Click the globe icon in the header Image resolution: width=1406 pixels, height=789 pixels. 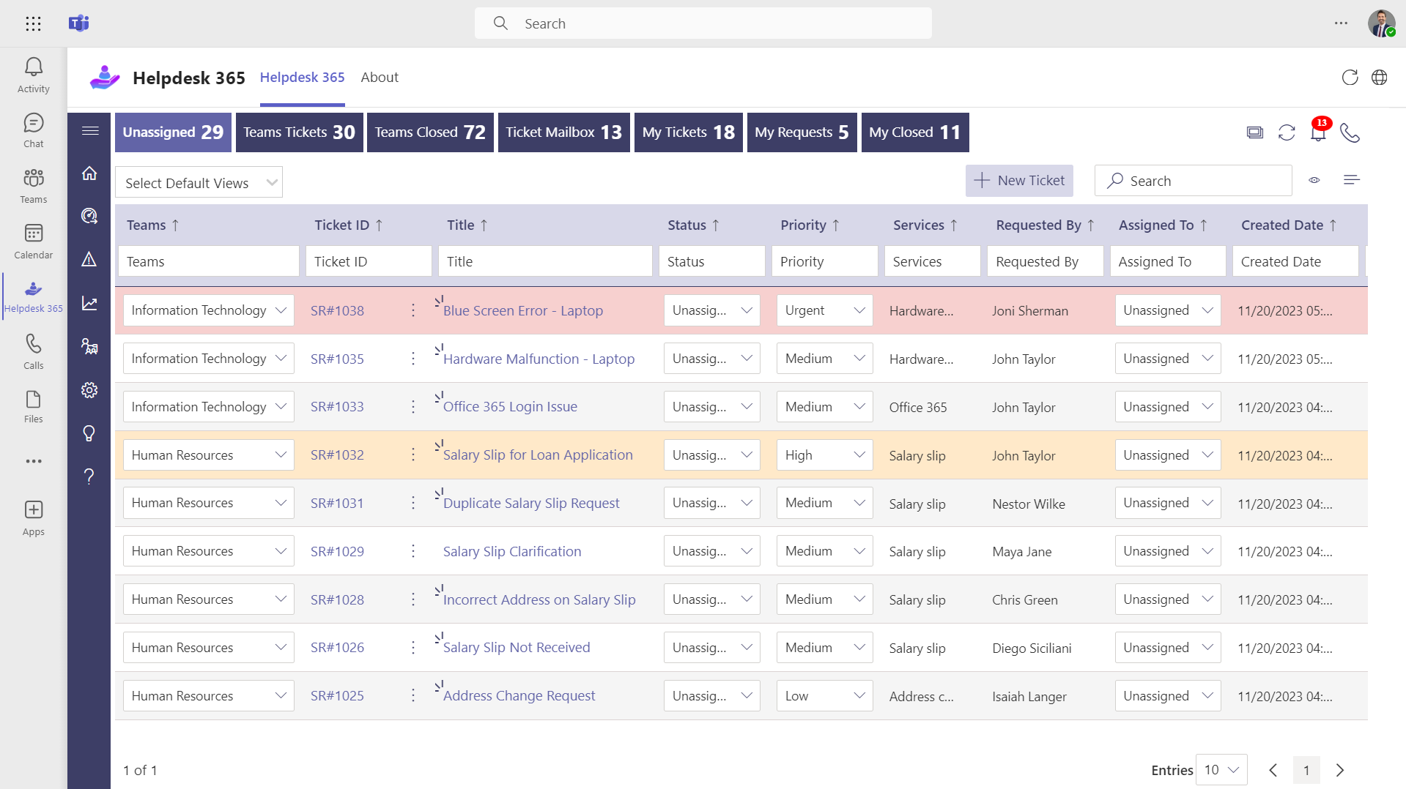1380,78
